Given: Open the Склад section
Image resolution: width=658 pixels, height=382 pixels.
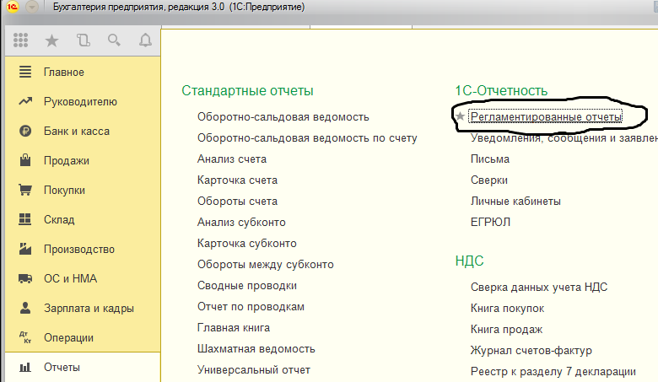Looking at the screenshot, I should (x=59, y=220).
